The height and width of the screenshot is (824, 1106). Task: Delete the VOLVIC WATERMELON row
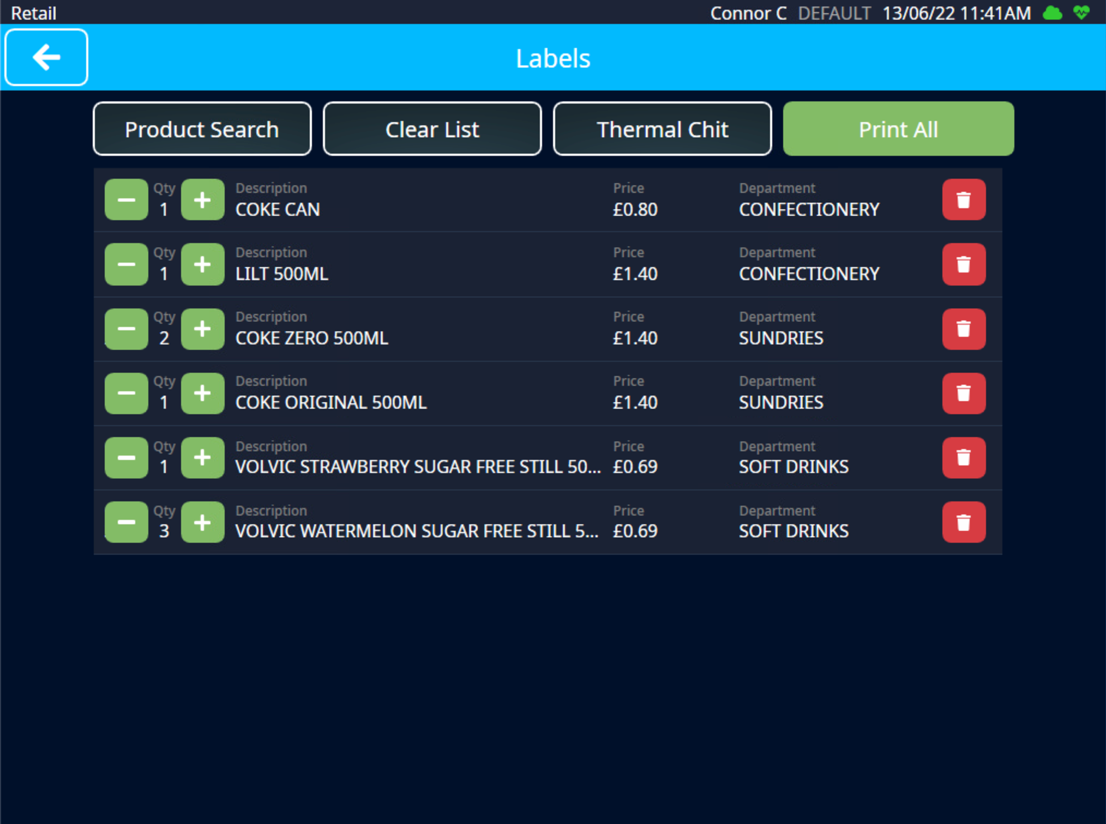[x=964, y=522]
